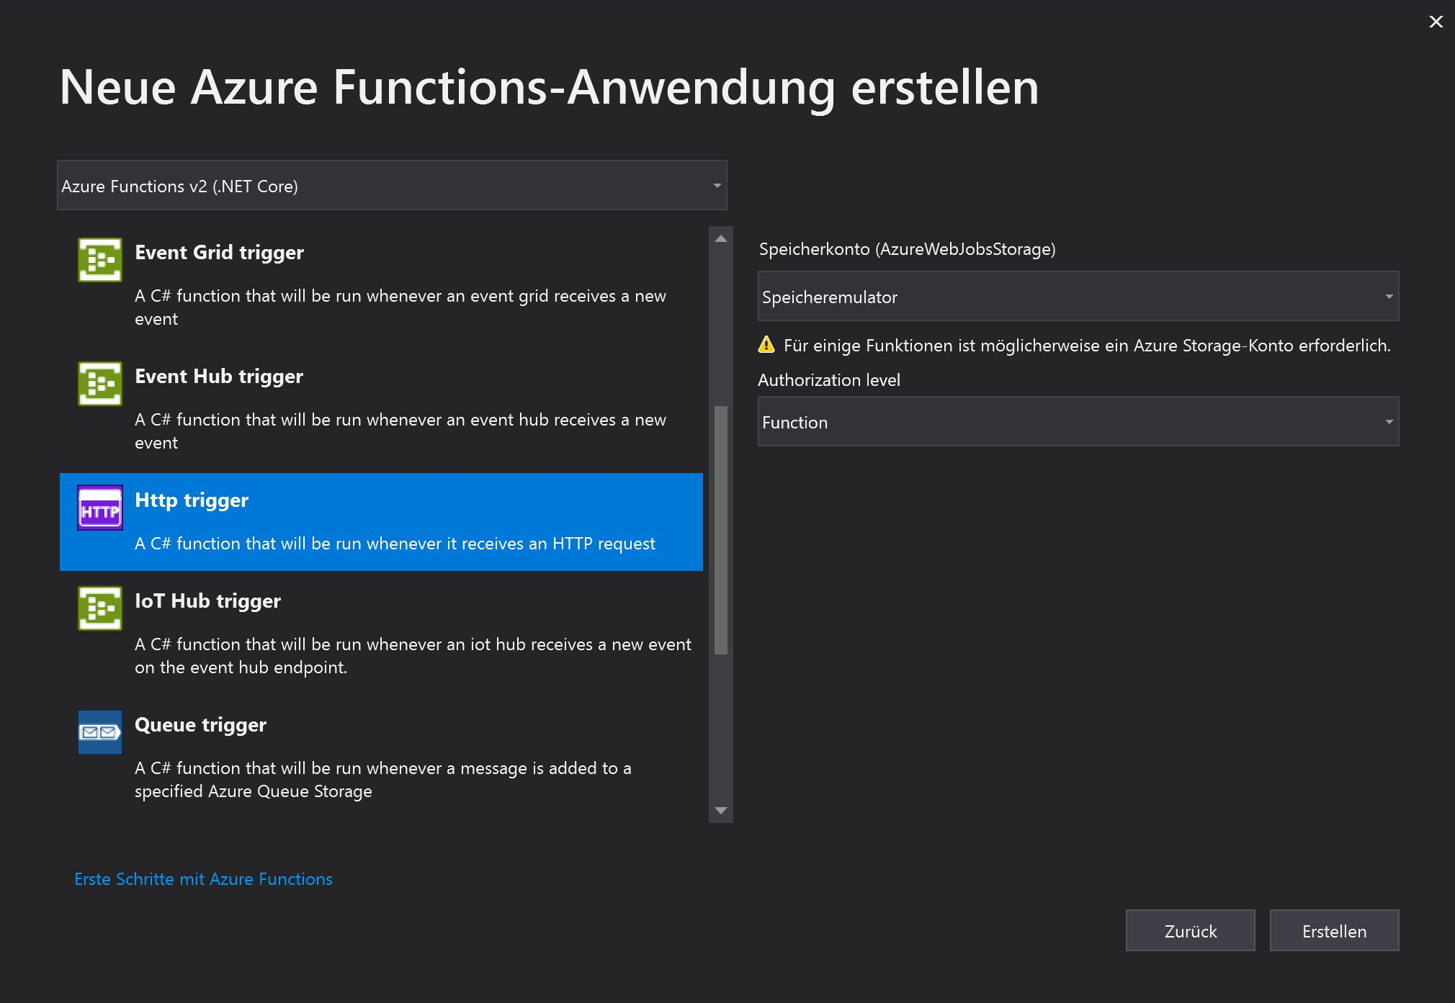Click the Queue trigger envelope icon
Screen dimensions: 1455x1003
pyautogui.click(x=100, y=732)
